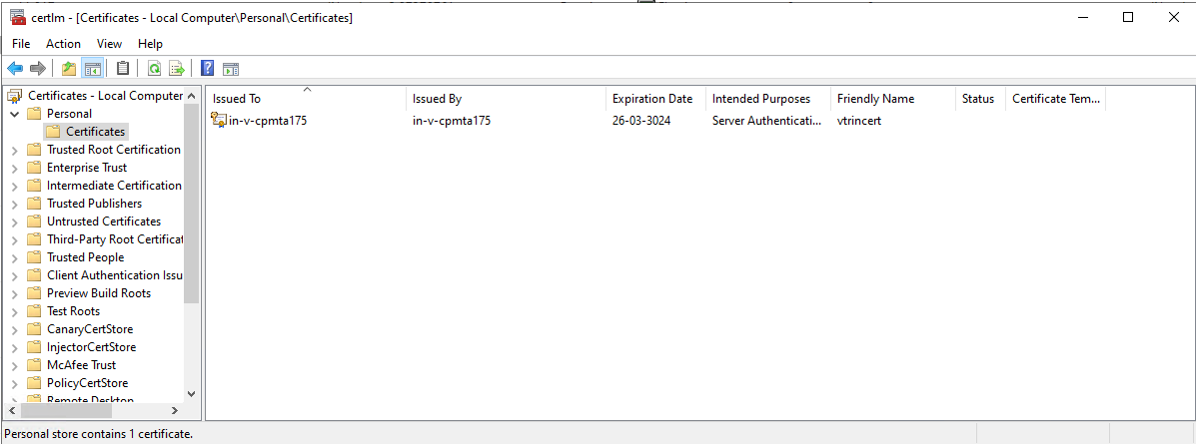Click the certlm app icon in title bar
Viewport: 1196px width, 444px height.
coord(18,17)
